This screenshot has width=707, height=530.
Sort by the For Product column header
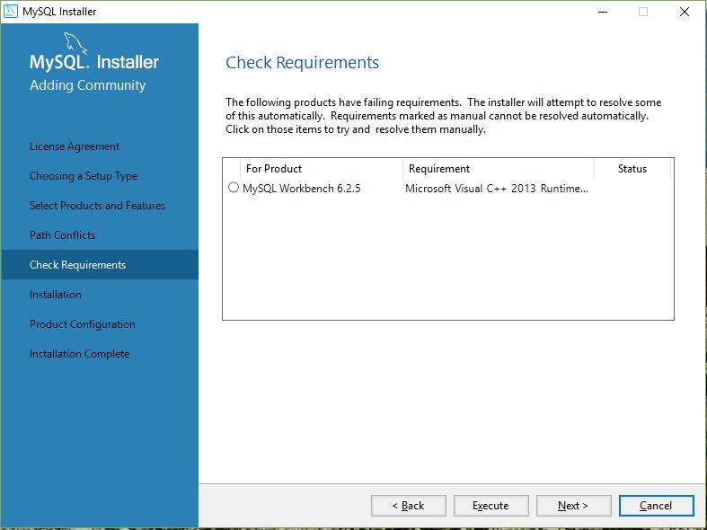274,169
